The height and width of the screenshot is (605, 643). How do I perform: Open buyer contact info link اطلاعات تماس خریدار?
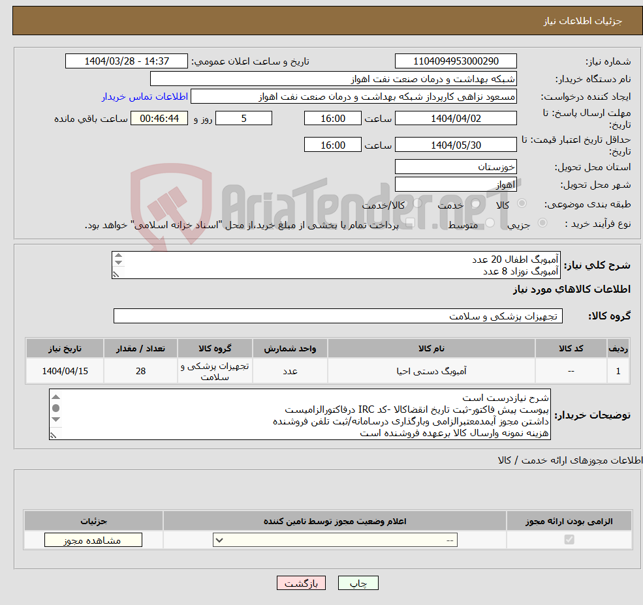coord(145,96)
